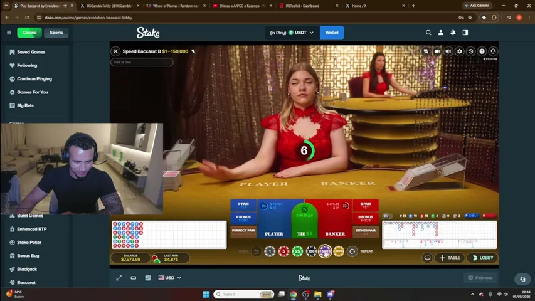The image size is (535, 301).
Task: Open the bead road scoreboard
Action: pyautogui.click(x=169, y=235)
